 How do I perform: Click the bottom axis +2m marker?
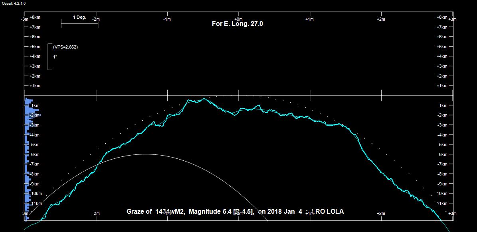381,213
